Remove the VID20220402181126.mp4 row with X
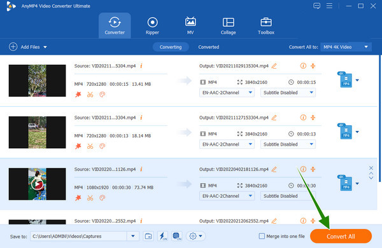 pos(371,168)
